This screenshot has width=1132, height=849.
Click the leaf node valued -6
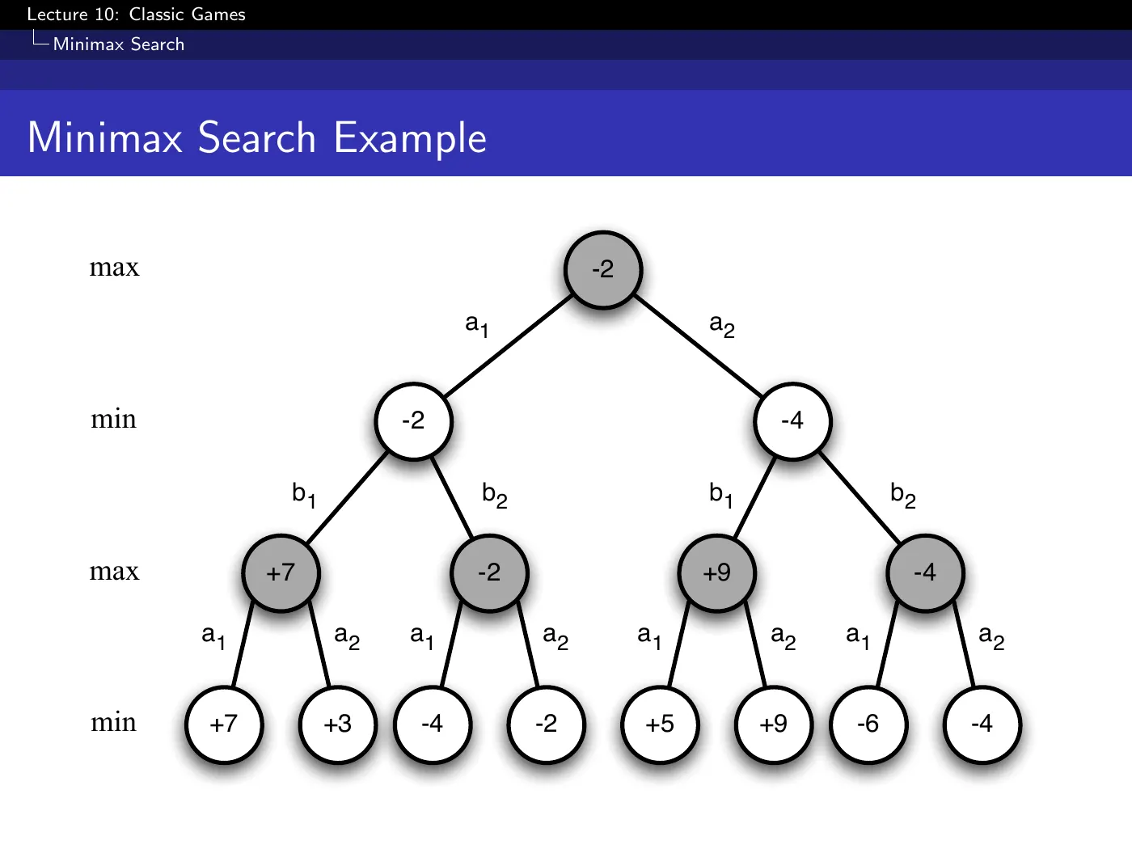coord(868,724)
